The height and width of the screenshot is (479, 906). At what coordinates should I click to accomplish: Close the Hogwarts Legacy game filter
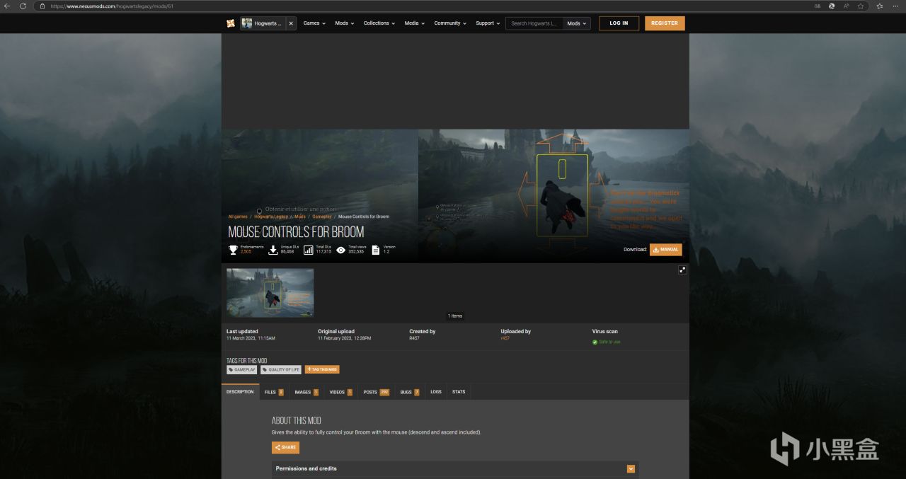tap(290, 23)
